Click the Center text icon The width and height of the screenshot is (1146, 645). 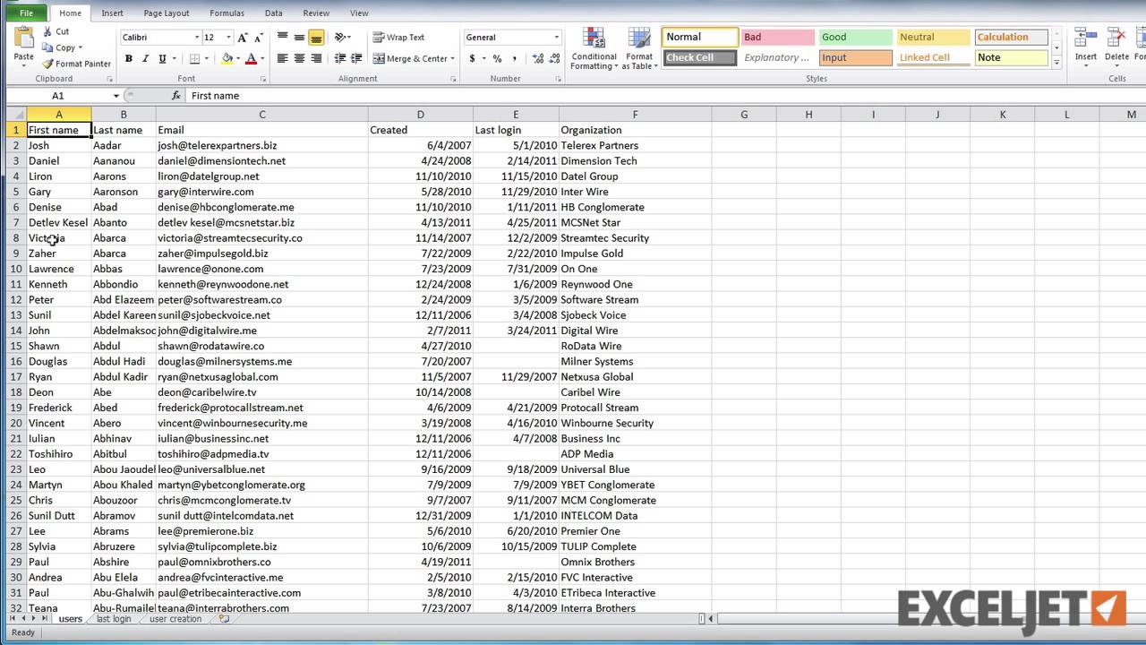click(x=299, y=58)
